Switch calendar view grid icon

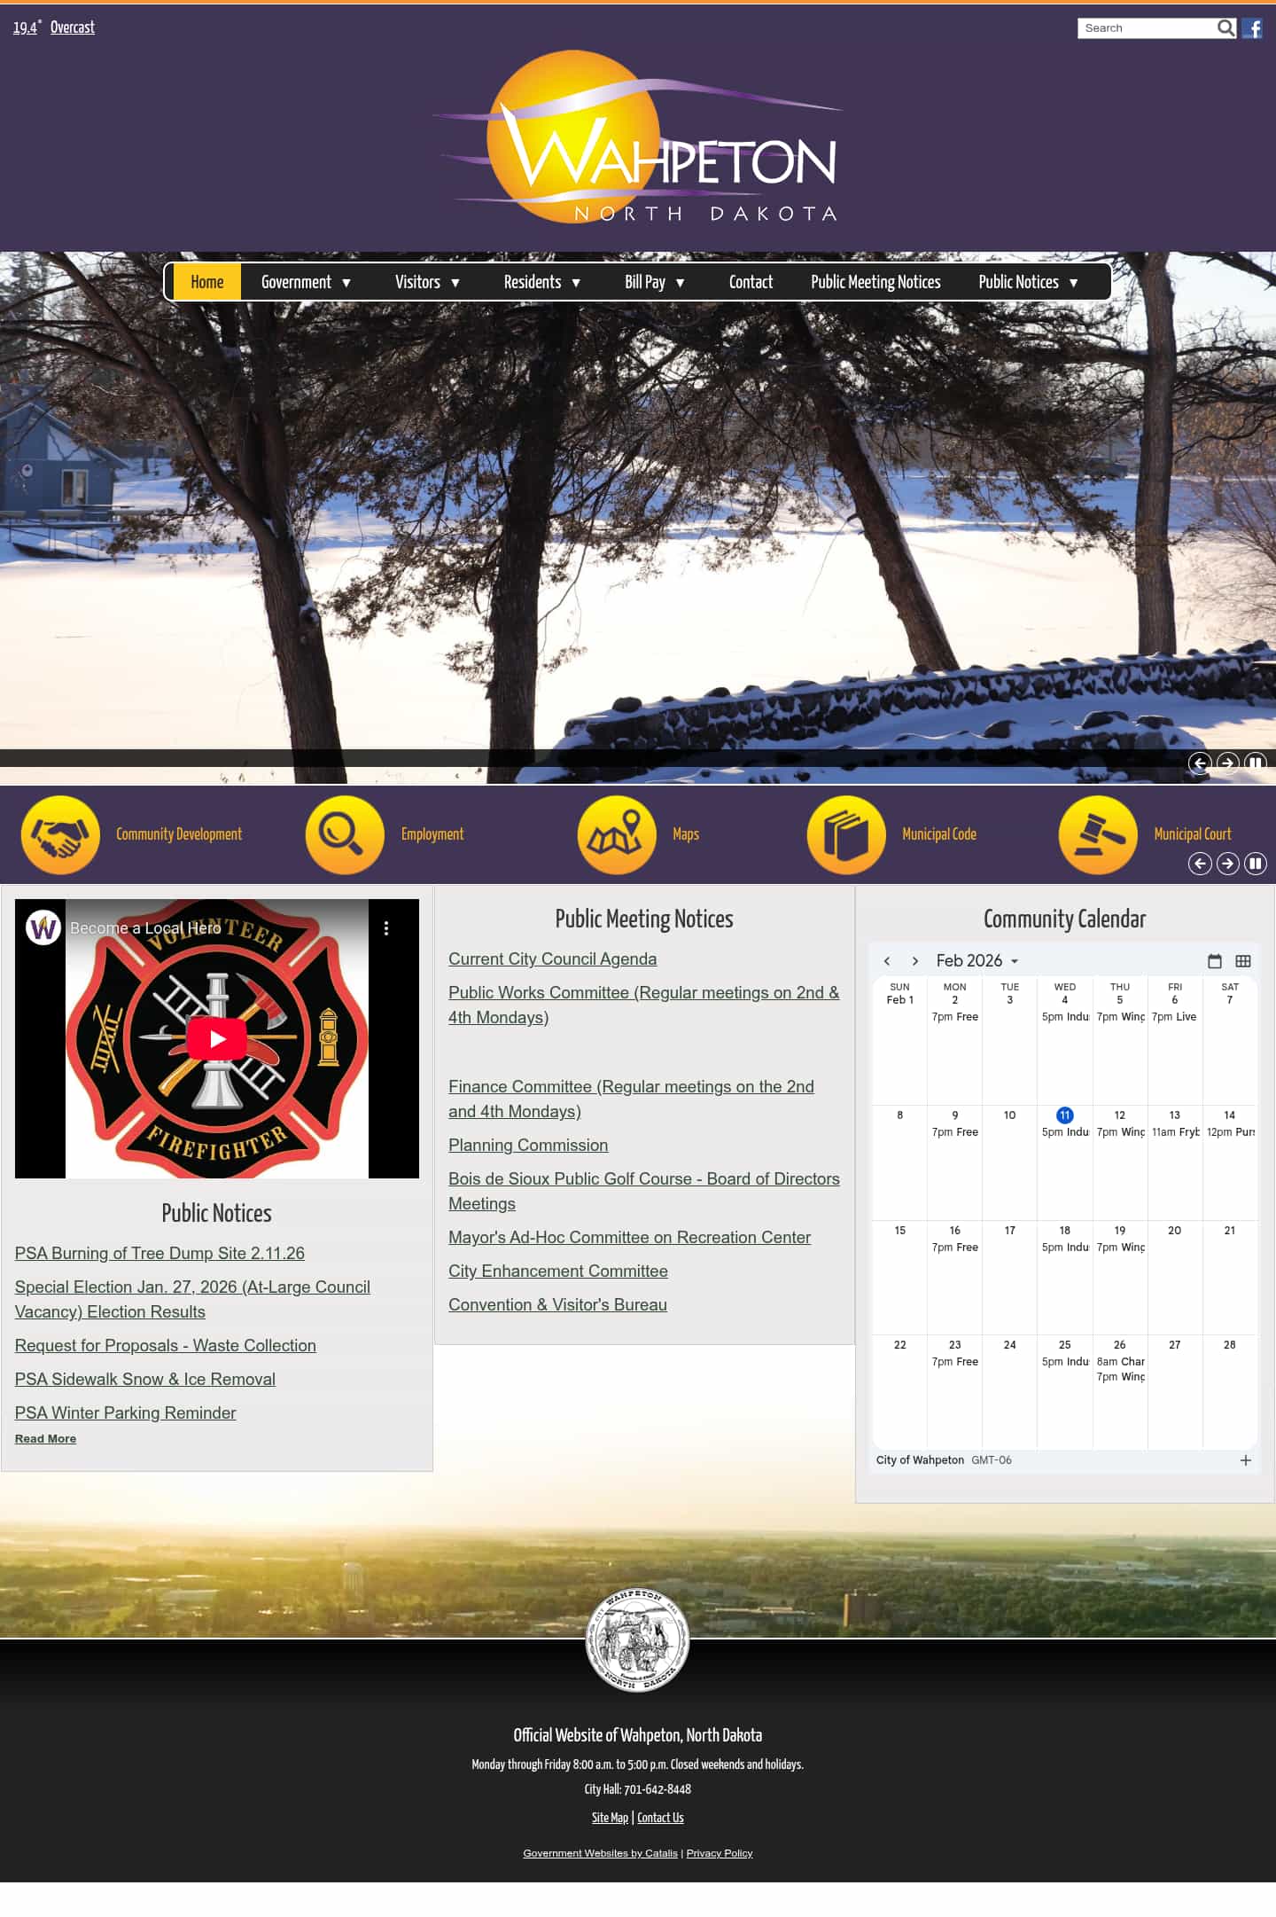click(x=1243, y=961)
